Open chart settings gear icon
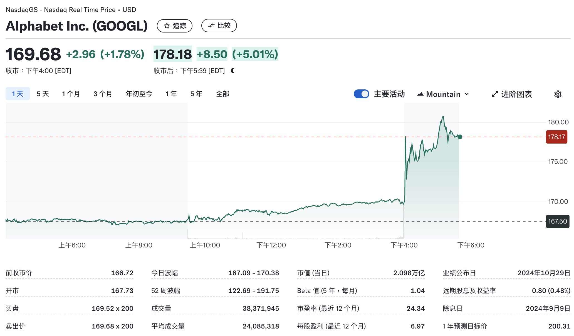This screenshot has height=336, width=574. 558,94
